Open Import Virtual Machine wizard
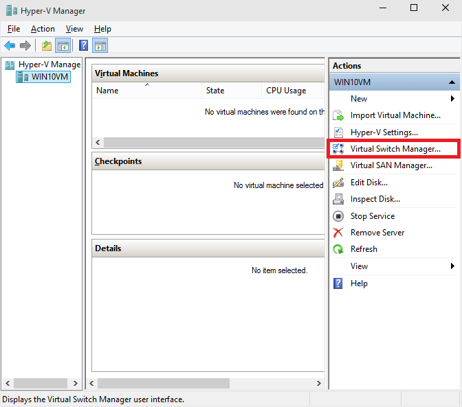 click(x=395, y=115)
